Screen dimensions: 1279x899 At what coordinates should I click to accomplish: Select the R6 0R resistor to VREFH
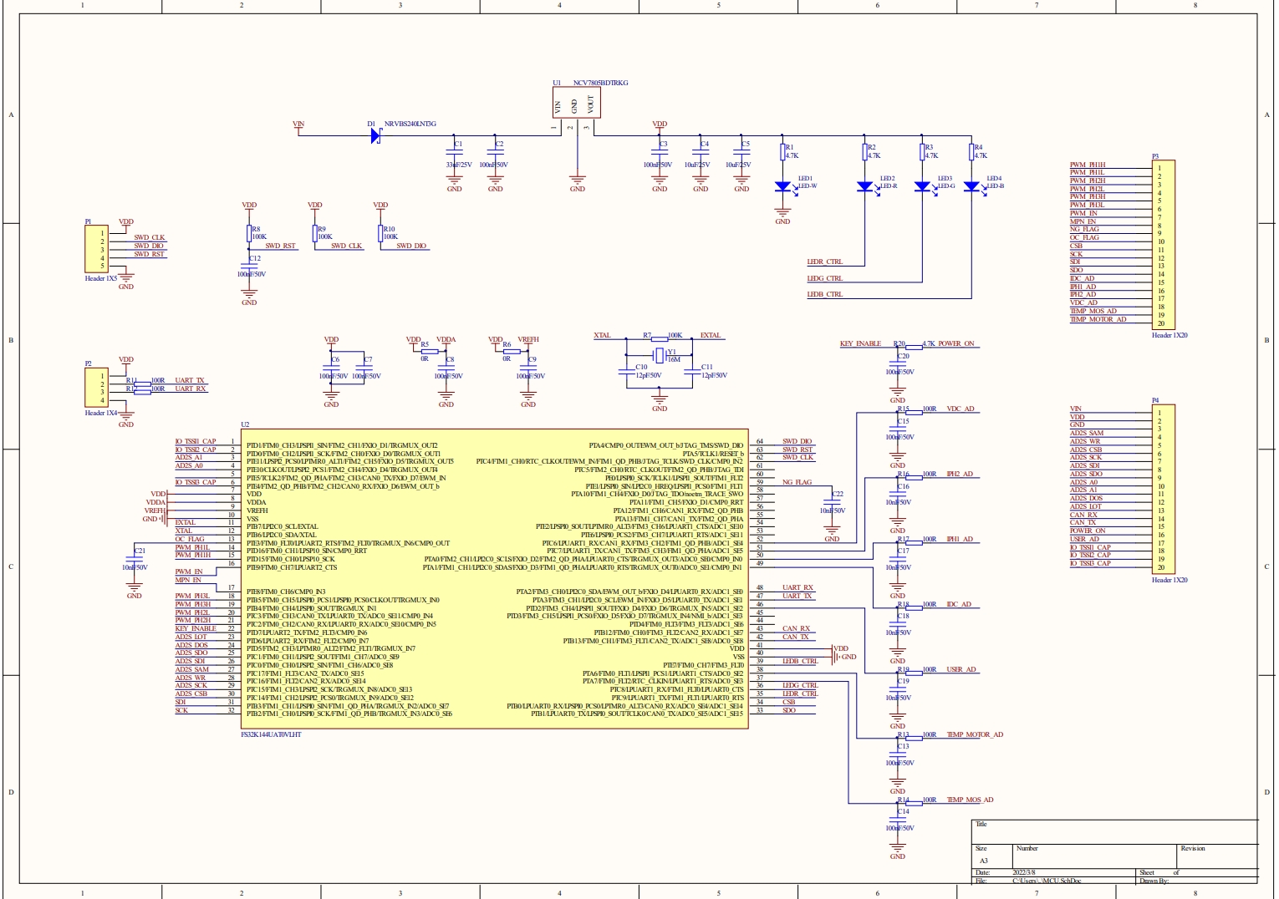click(511, 352)
